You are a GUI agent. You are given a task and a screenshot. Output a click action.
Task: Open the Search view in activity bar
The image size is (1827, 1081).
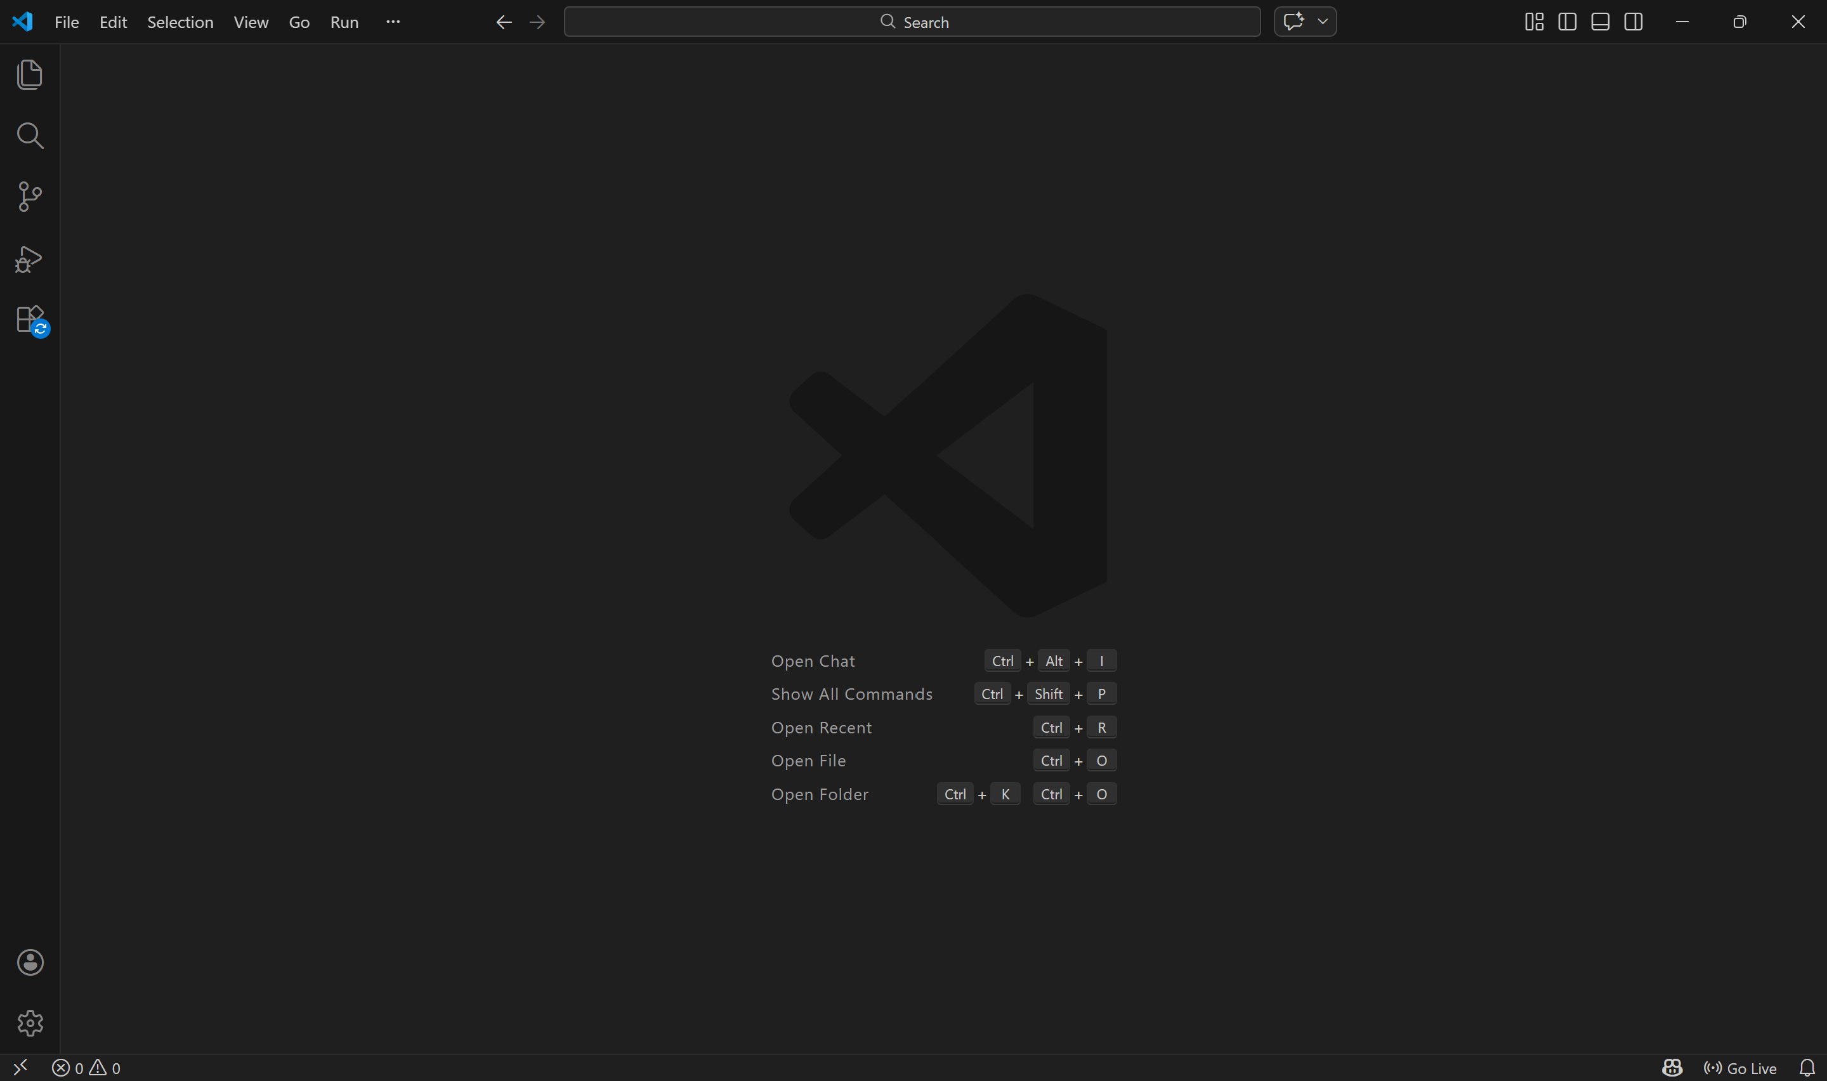30,136
